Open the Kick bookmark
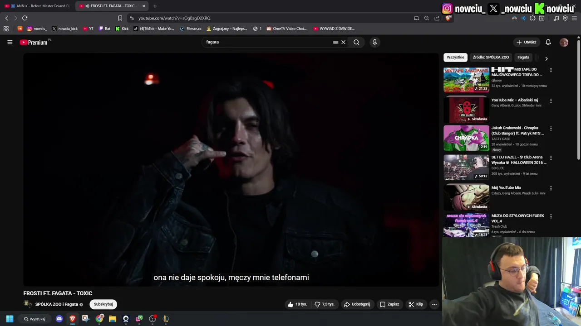Screen dimensions: 581x326 click(122, 29)
